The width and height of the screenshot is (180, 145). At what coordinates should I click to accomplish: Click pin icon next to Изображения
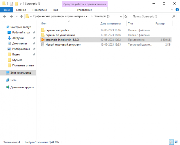[x=34, y=49]
